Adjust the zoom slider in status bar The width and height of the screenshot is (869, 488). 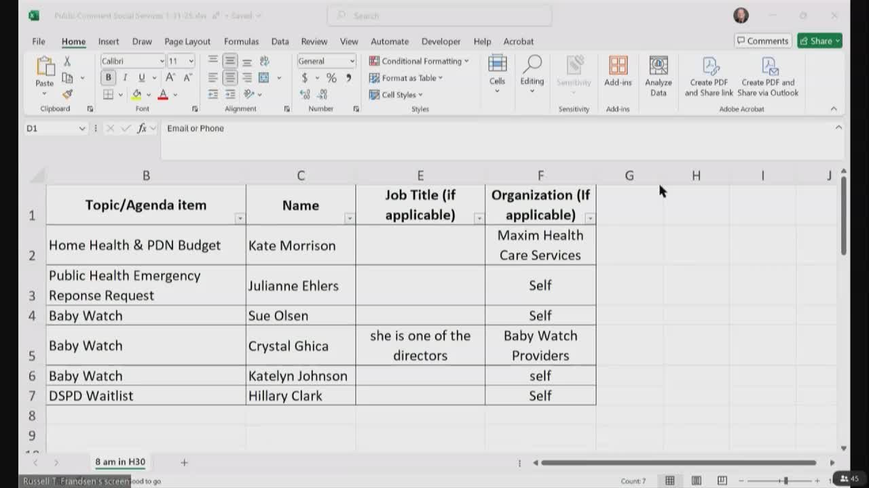click(x=785, y=481)
